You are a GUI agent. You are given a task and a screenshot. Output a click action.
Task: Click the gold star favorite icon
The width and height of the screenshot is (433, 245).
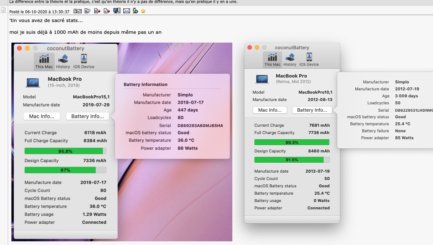[x=143, y=11]
